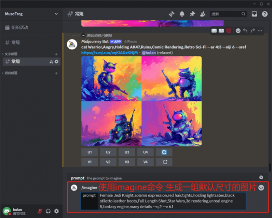Click V1 variation button
This screenshot has height=218, width=272.
[90, 162]
